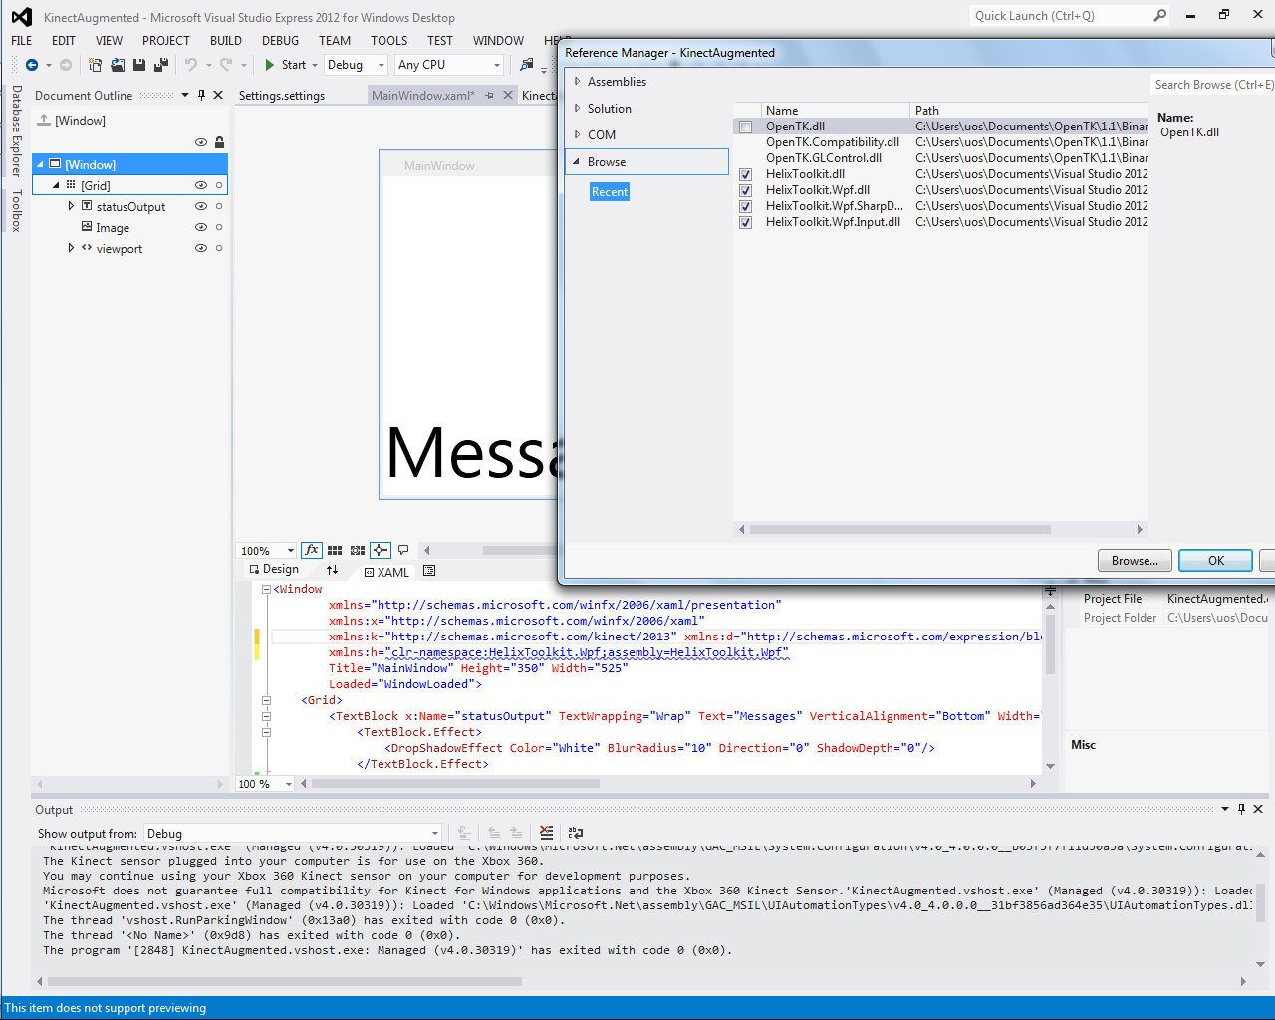Expand the viewport tree node

coord(71,248)
